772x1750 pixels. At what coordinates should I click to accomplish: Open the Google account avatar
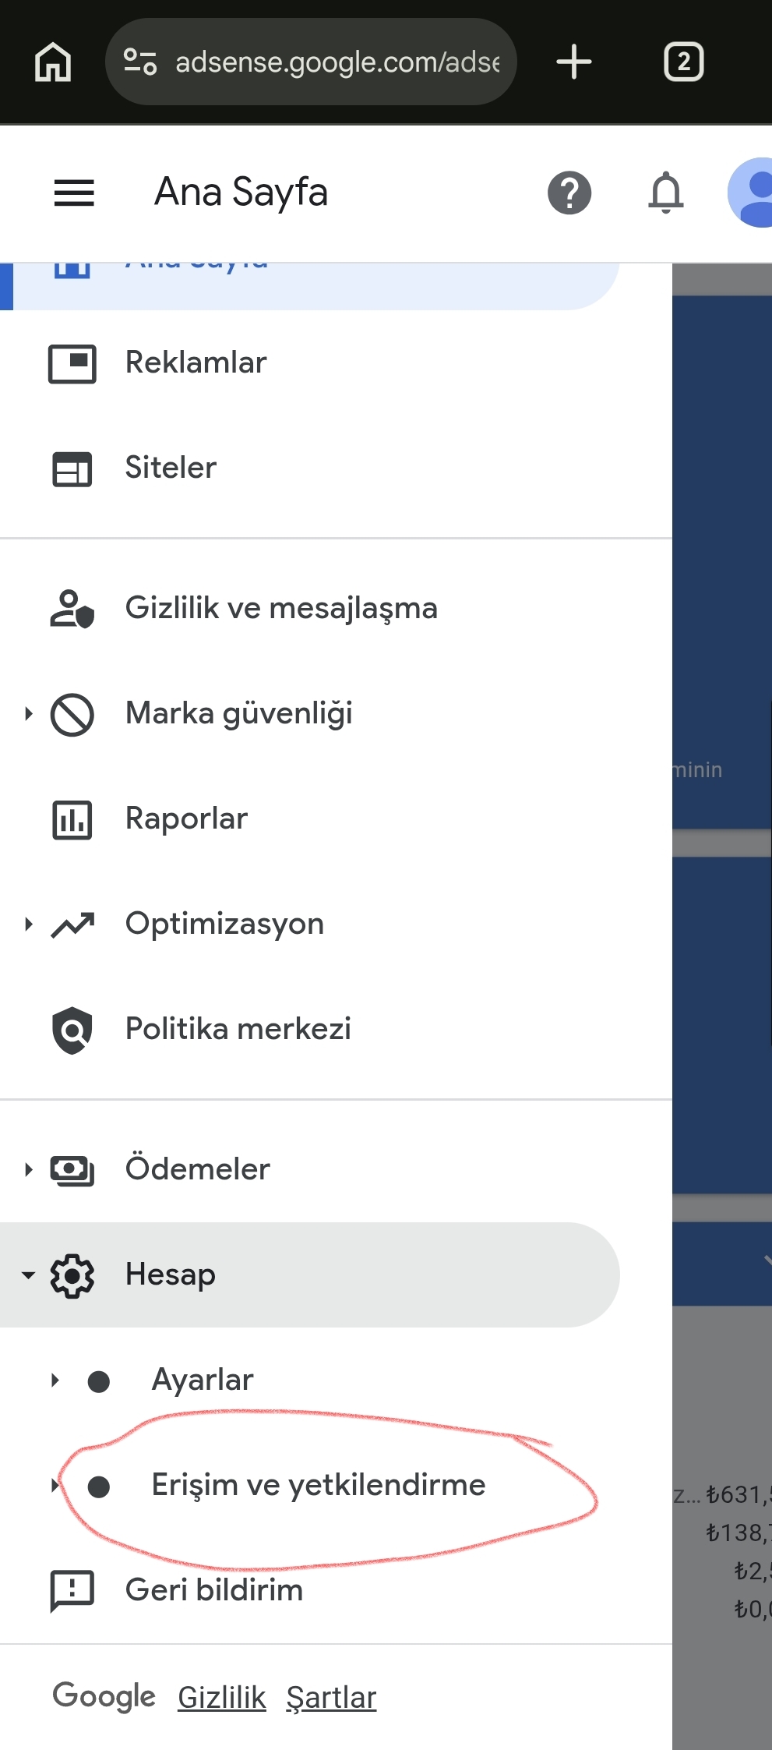[x=750, y=193]
